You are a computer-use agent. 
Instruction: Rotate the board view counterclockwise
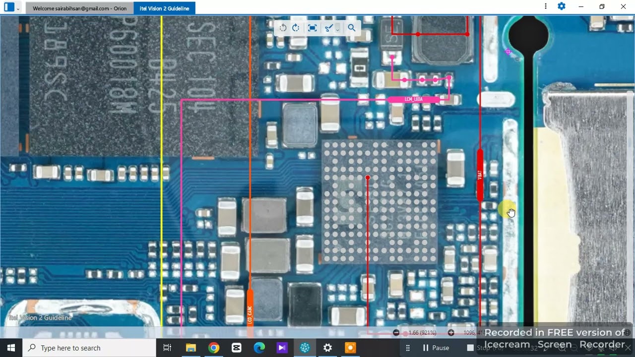[x=283, y=28]
